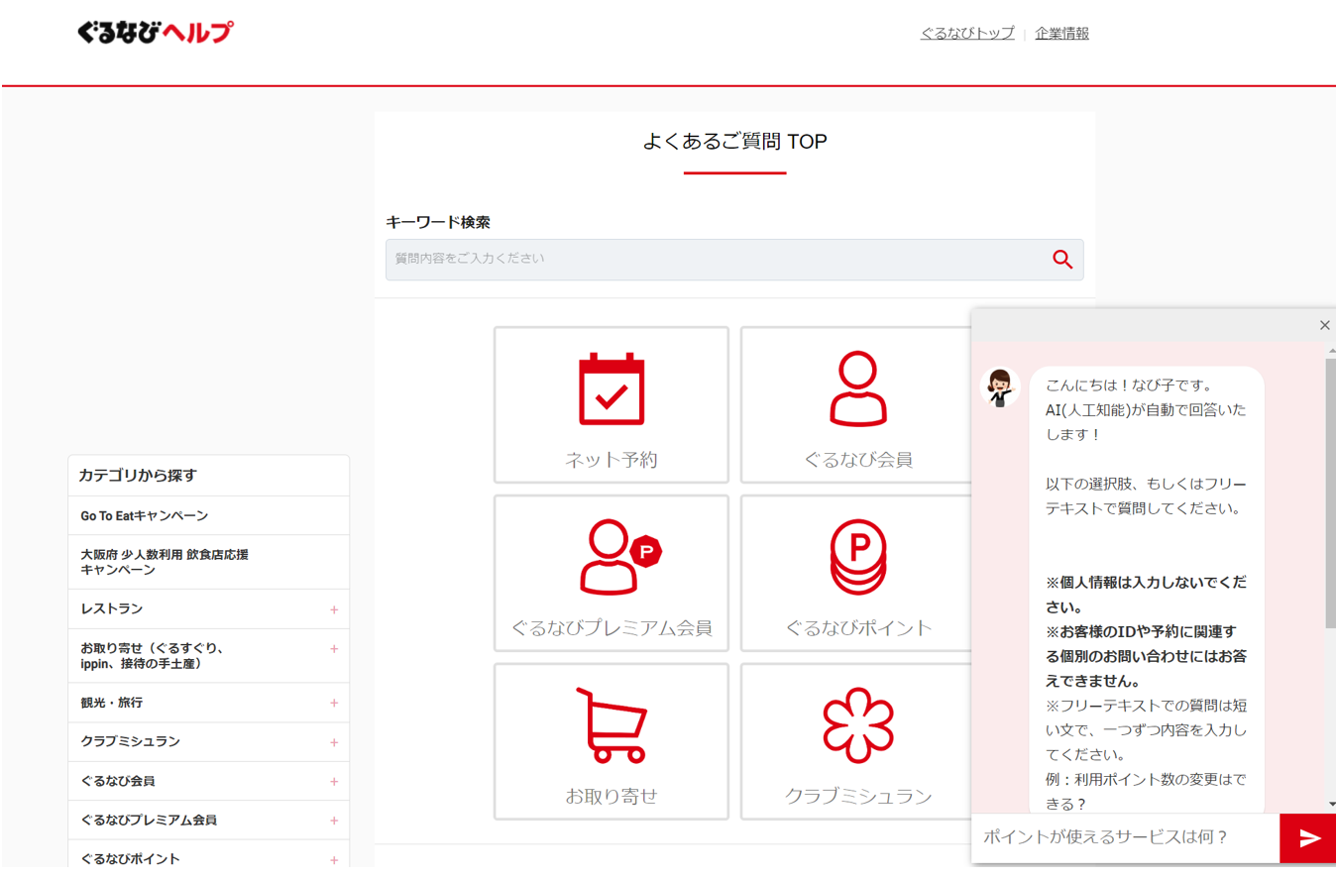The height and width of the screenshot is (879, 1337).
Task: Open the ぐるなび会員 person icon tile
Action: click(x=858, y=404)
